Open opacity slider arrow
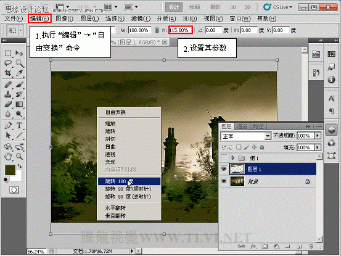This screenshot has width=341, height=256. pos(318,136)
